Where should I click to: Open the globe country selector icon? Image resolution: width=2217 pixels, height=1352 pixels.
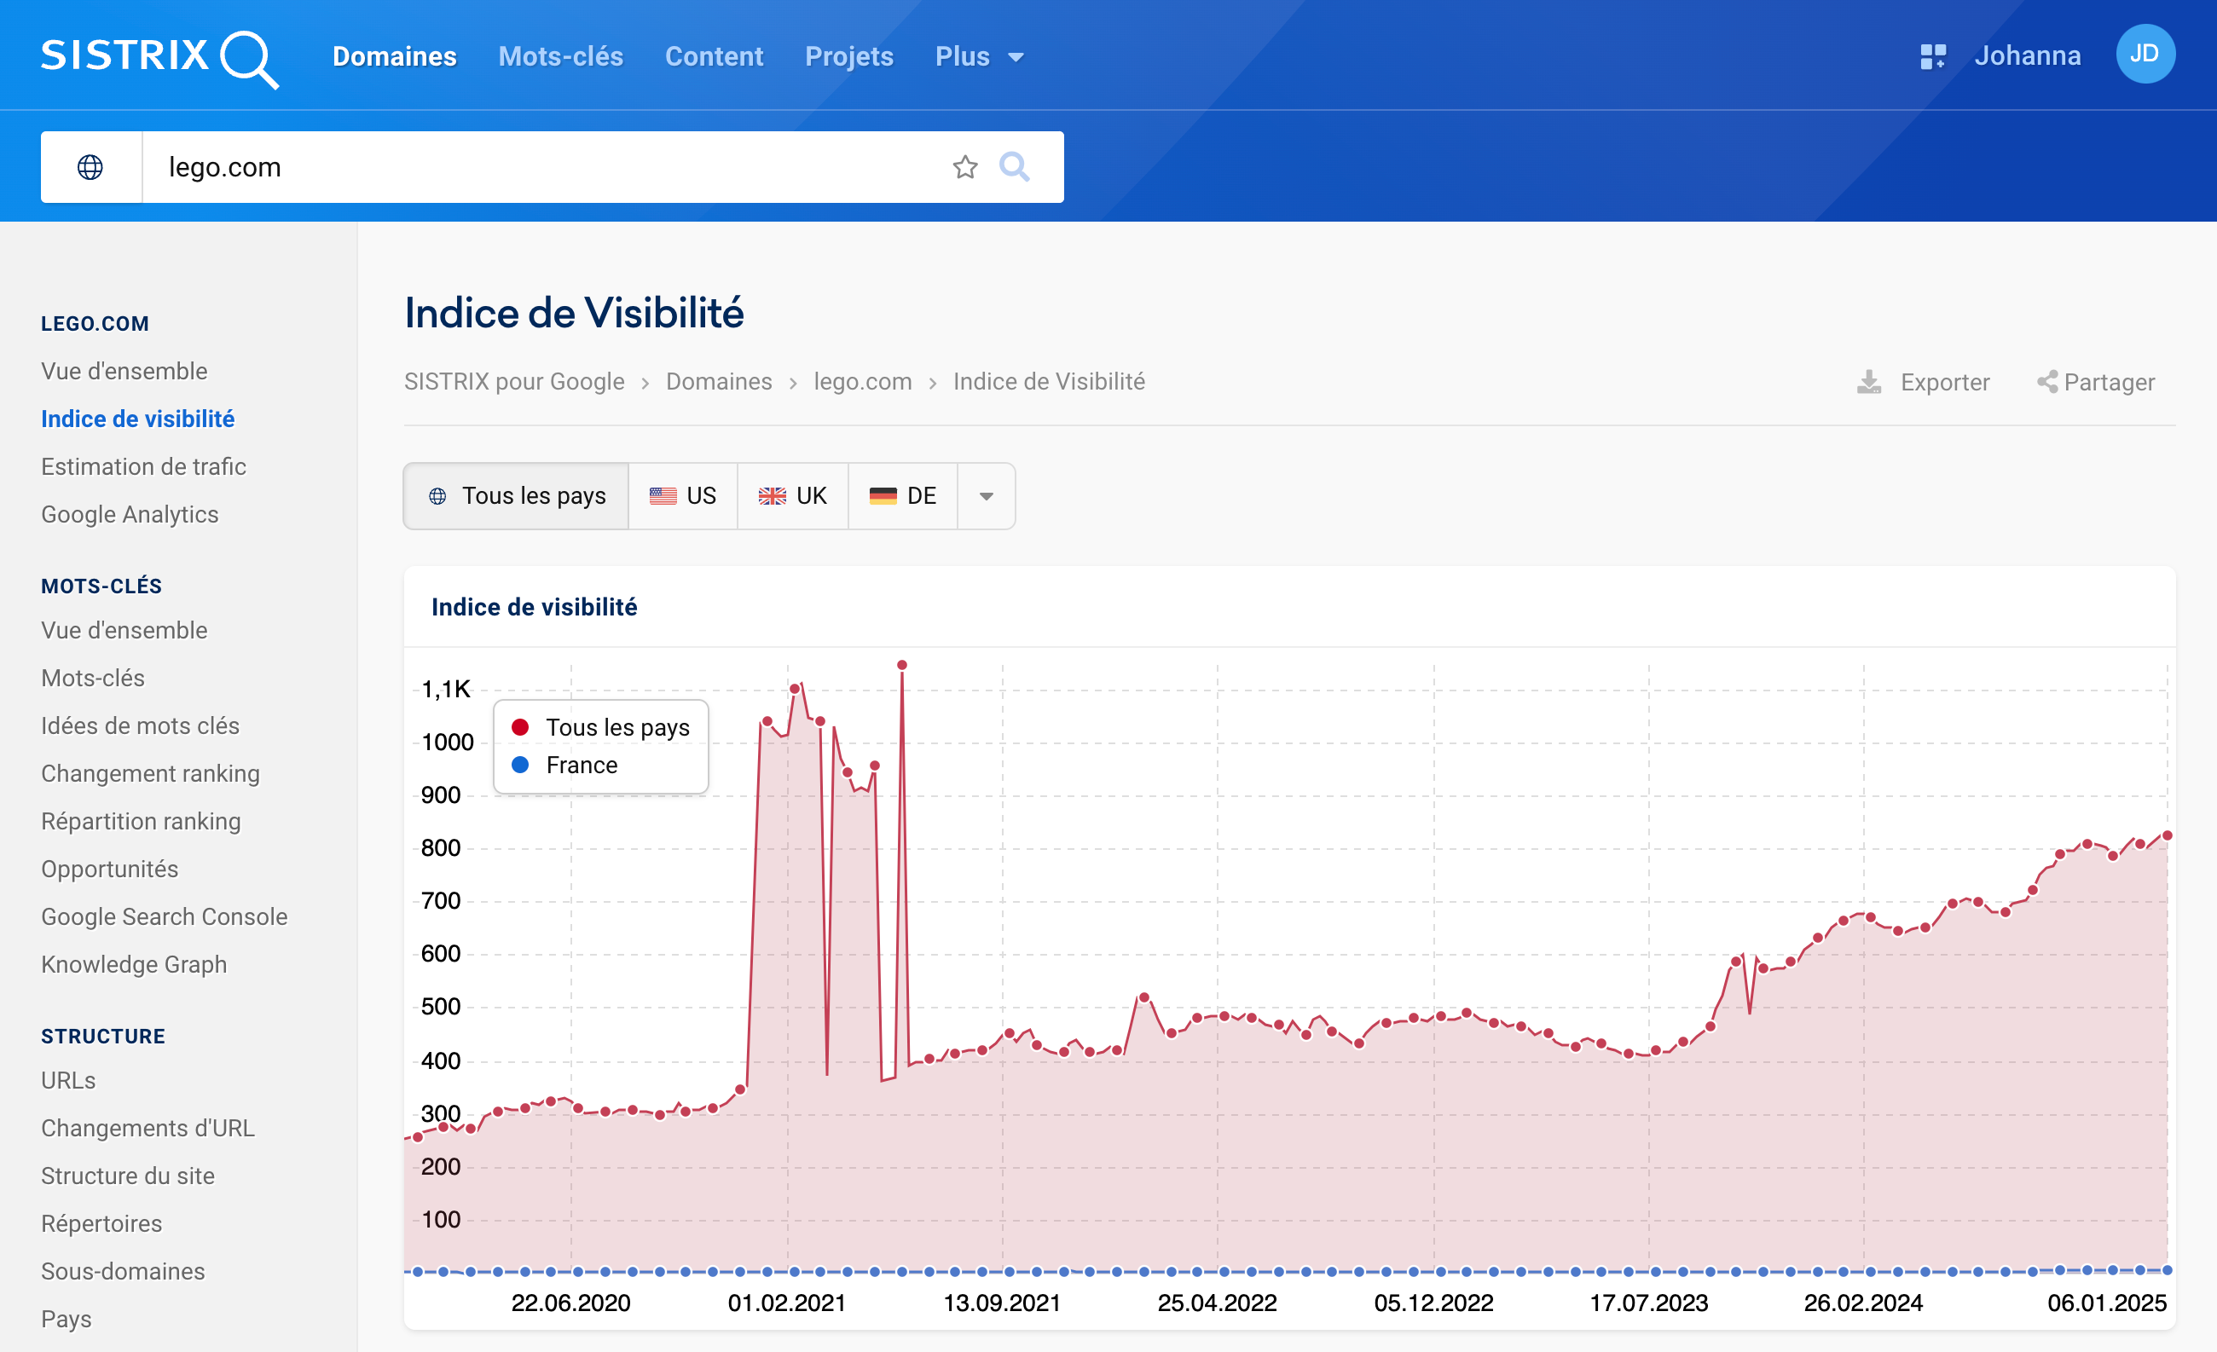tap(90, 167)
